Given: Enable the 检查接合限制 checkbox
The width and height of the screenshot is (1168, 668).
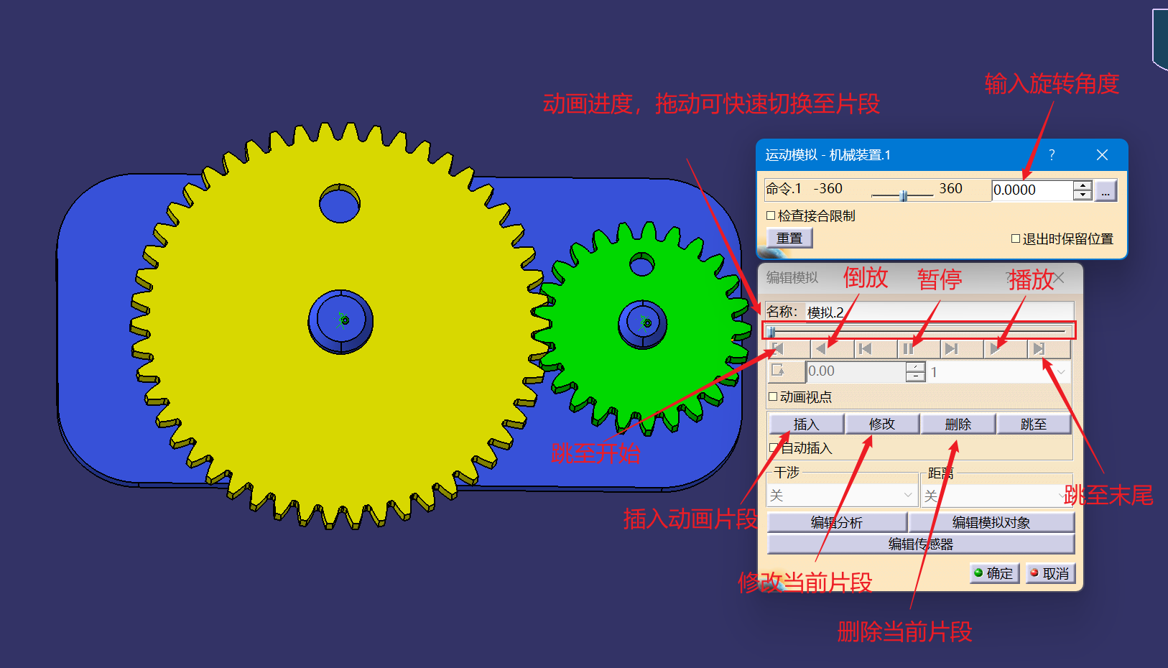Looking at the screenshot, I should tap(771, 215).
